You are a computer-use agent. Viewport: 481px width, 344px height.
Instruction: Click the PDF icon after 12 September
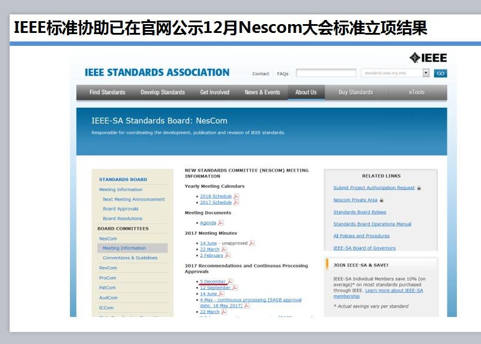pyautogui.click(x=235, y=288)
